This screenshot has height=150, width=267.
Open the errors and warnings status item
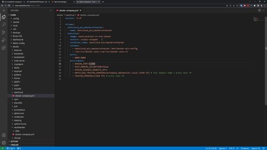click(x=10, y=148)
